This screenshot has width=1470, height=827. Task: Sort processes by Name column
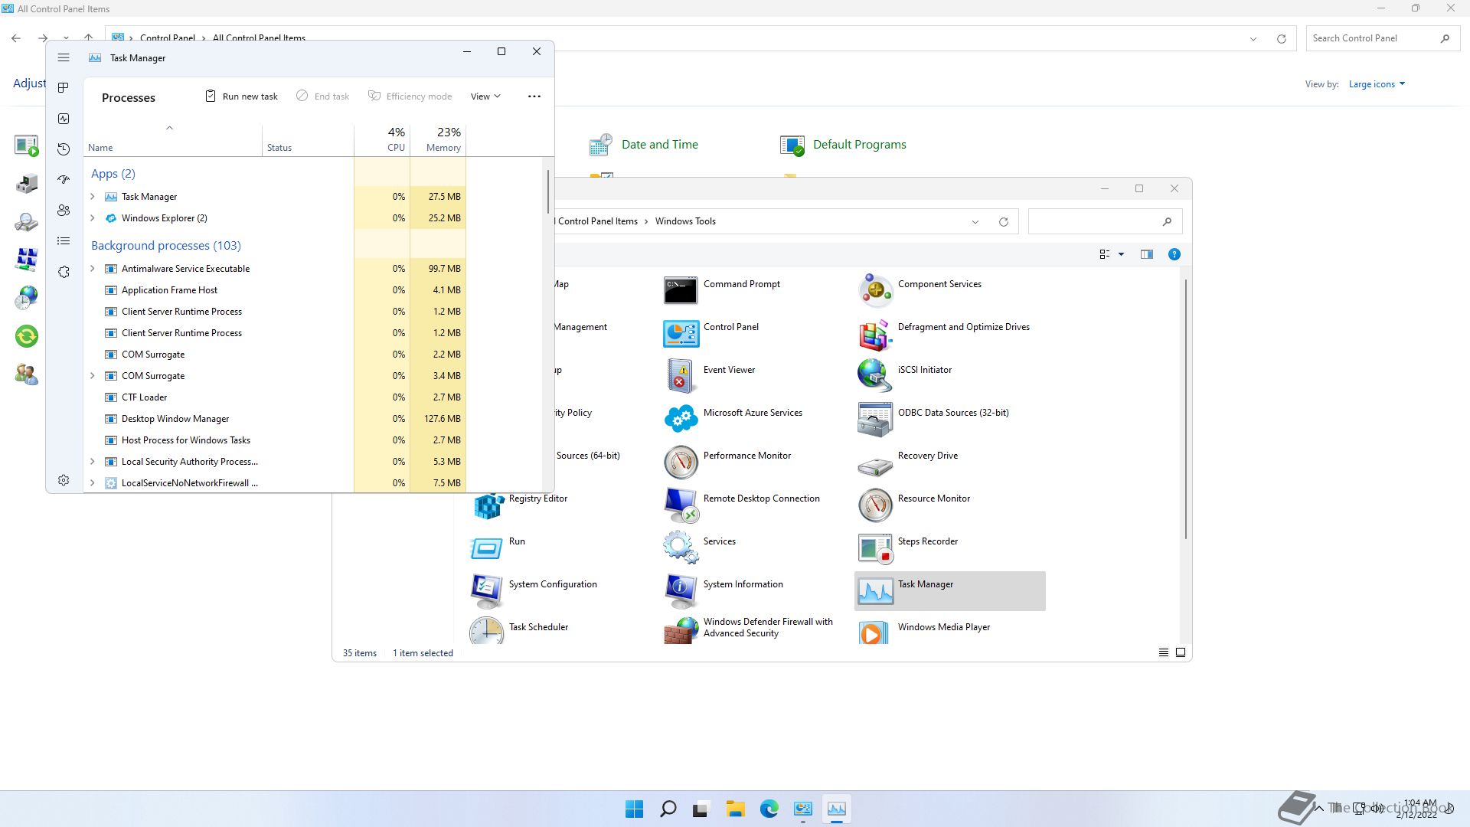click(x=173, y=140)
